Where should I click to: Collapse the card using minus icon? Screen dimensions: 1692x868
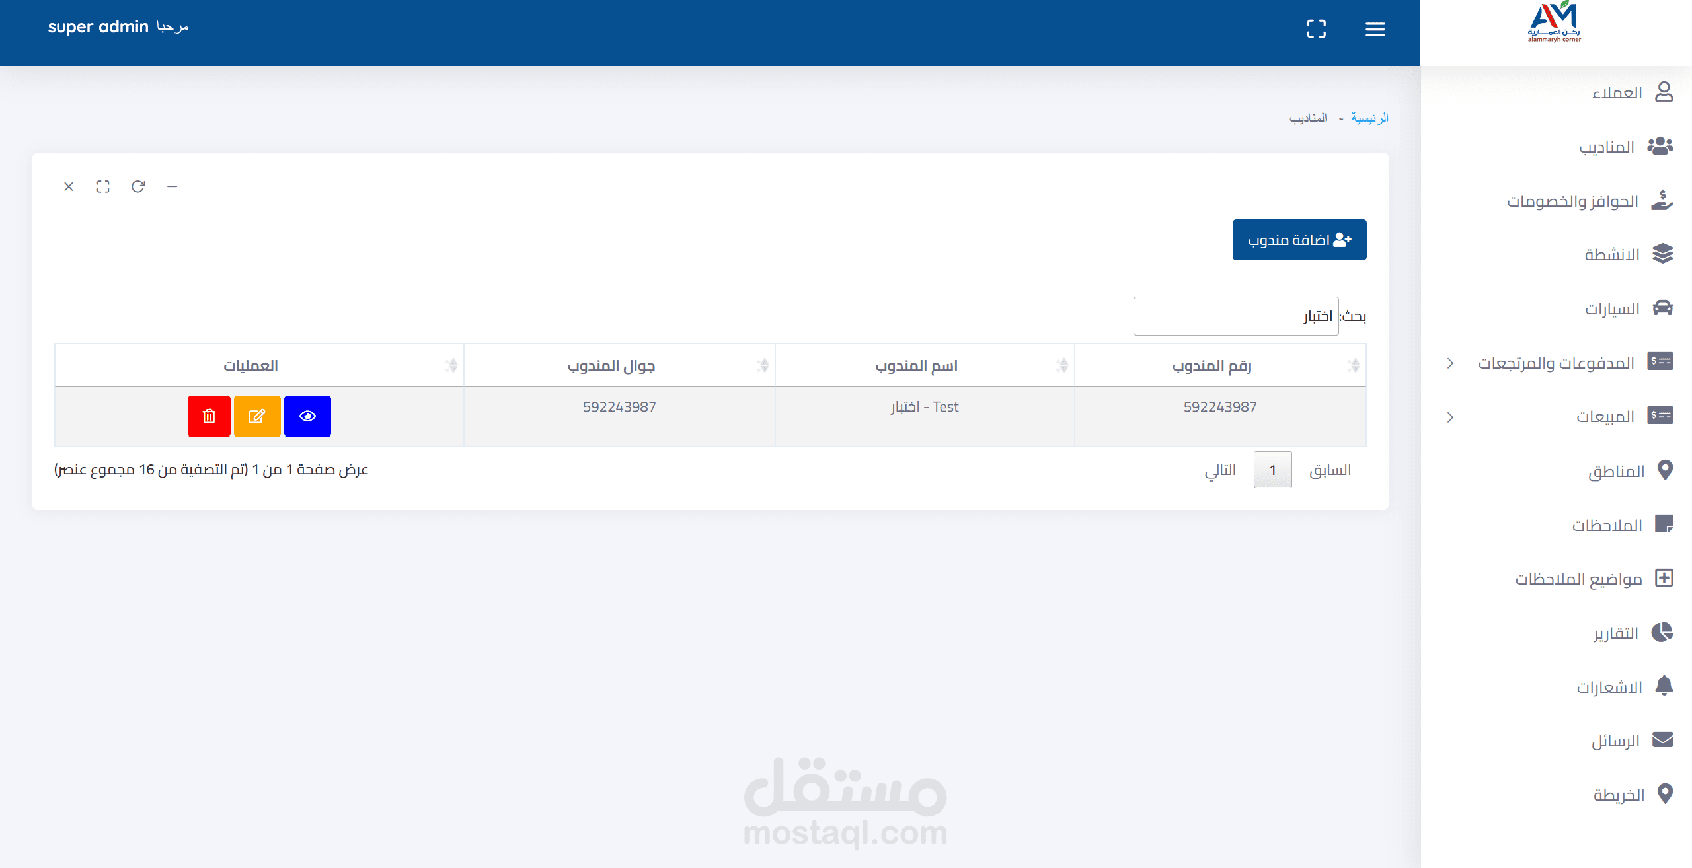coord(172,186)
